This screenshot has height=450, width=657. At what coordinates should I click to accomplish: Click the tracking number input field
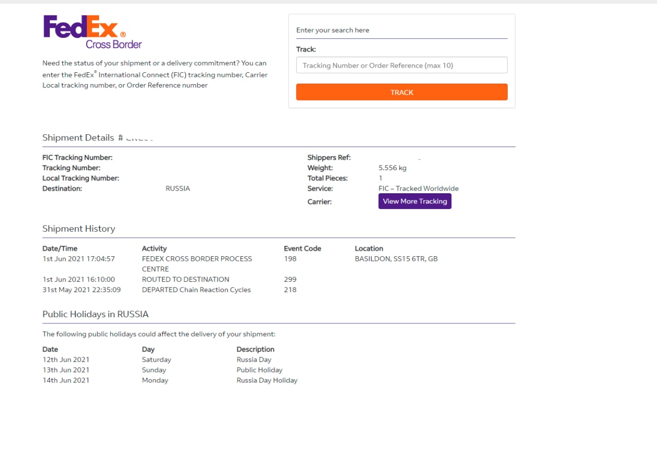(x=401, y=65)
